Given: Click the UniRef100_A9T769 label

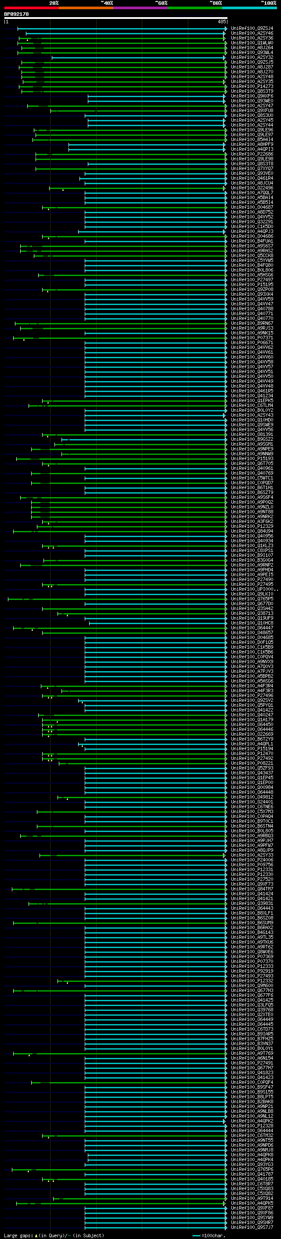Looking at the screenshot, I should click(x=252, y=1054).
